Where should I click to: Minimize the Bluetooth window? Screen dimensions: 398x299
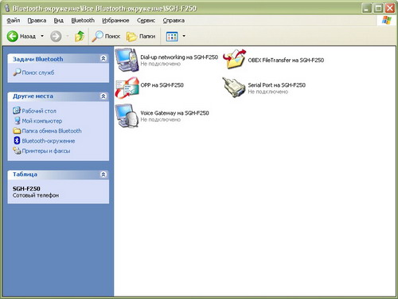tap(367, 9)
